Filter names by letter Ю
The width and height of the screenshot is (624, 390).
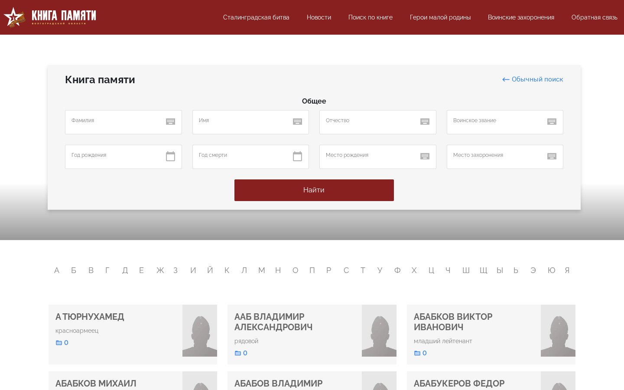(x=551, y=270)
